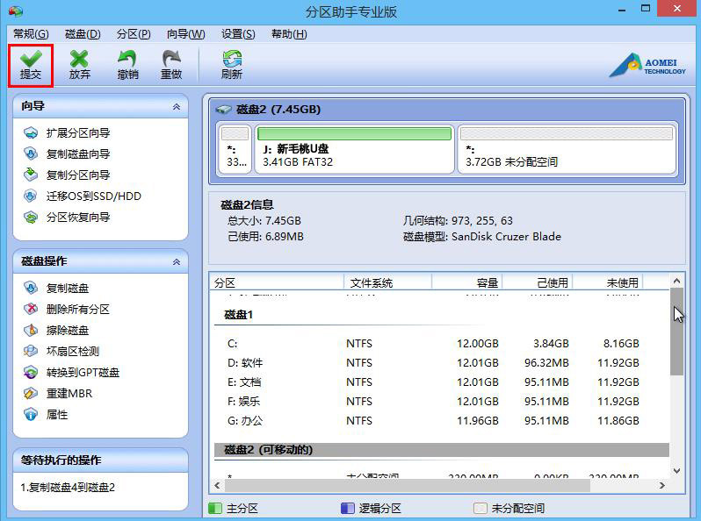The width and height of the screenshot is (701, 521).
Task: Select the 删除所有分区 link
Action: click(78, 309)
